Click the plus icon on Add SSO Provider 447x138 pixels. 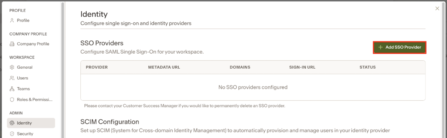[380, 47]
